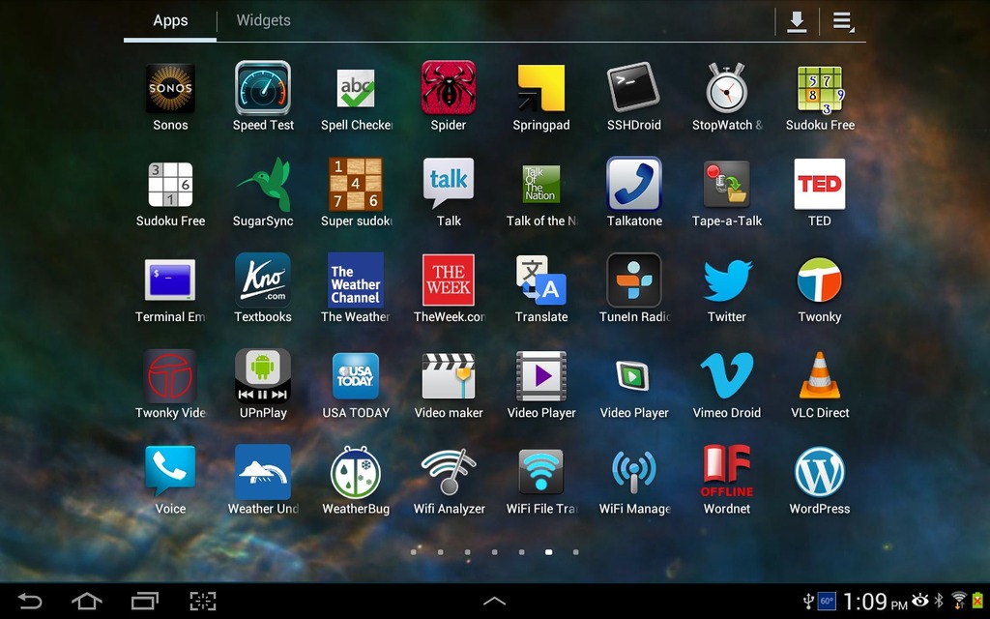Tap the USB connection status icon

[808, 600]
